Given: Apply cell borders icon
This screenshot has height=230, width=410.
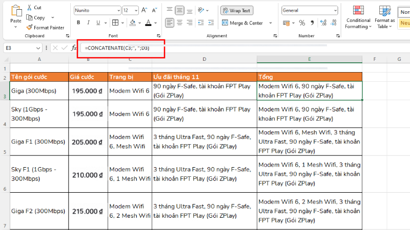Looking at the screenshot, I should click(x=115, y=22).
